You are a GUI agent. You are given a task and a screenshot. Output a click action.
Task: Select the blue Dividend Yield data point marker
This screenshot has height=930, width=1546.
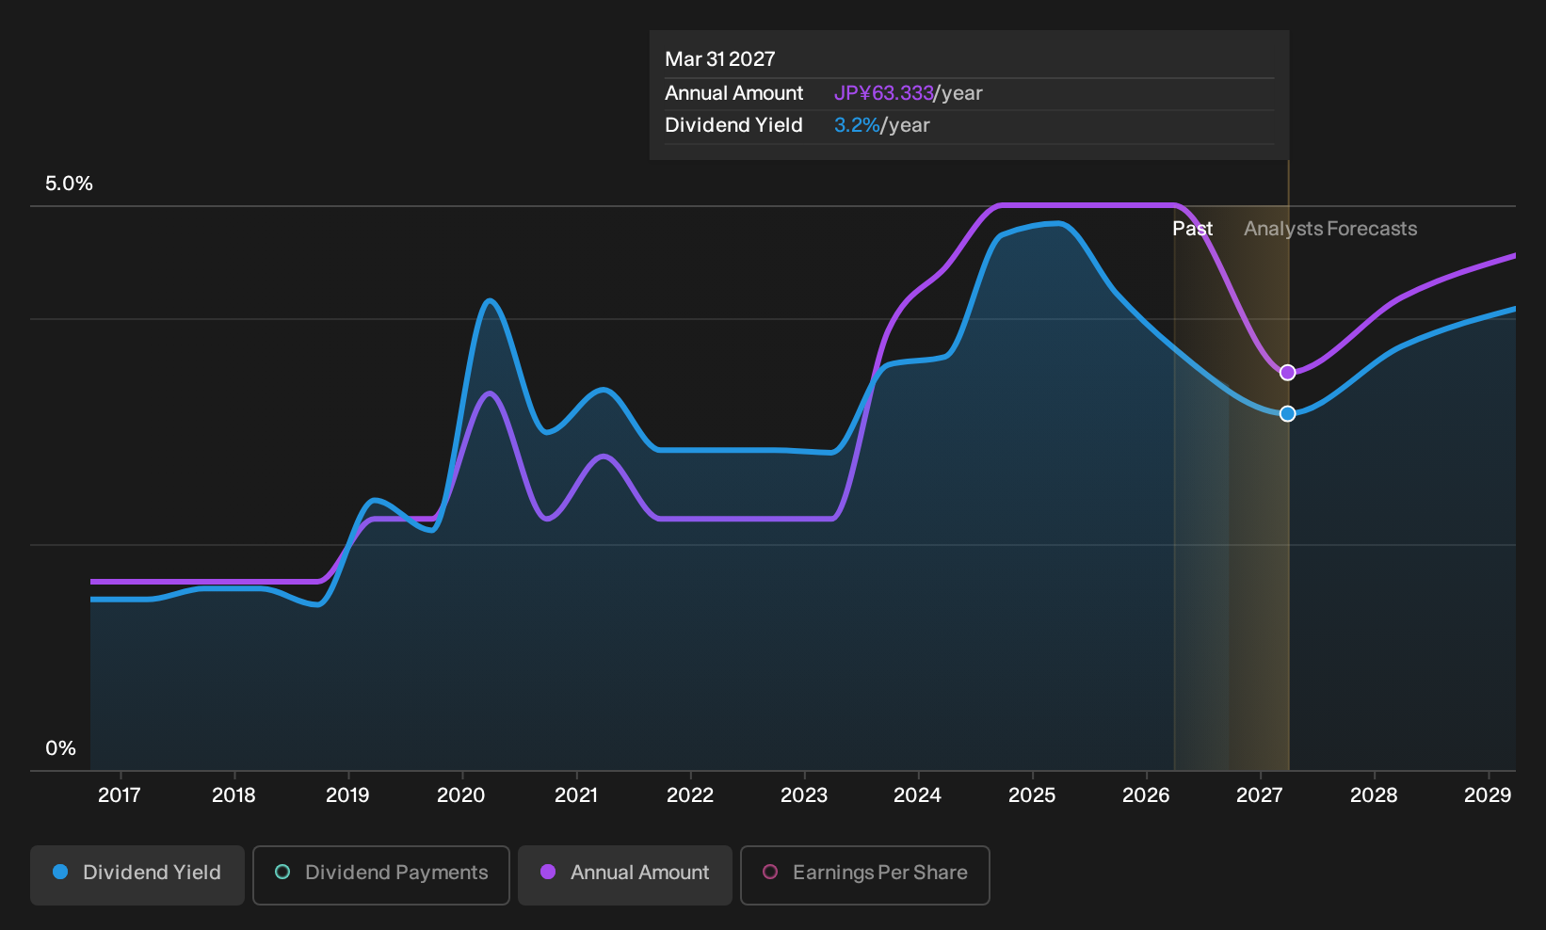coord(1288,413)
